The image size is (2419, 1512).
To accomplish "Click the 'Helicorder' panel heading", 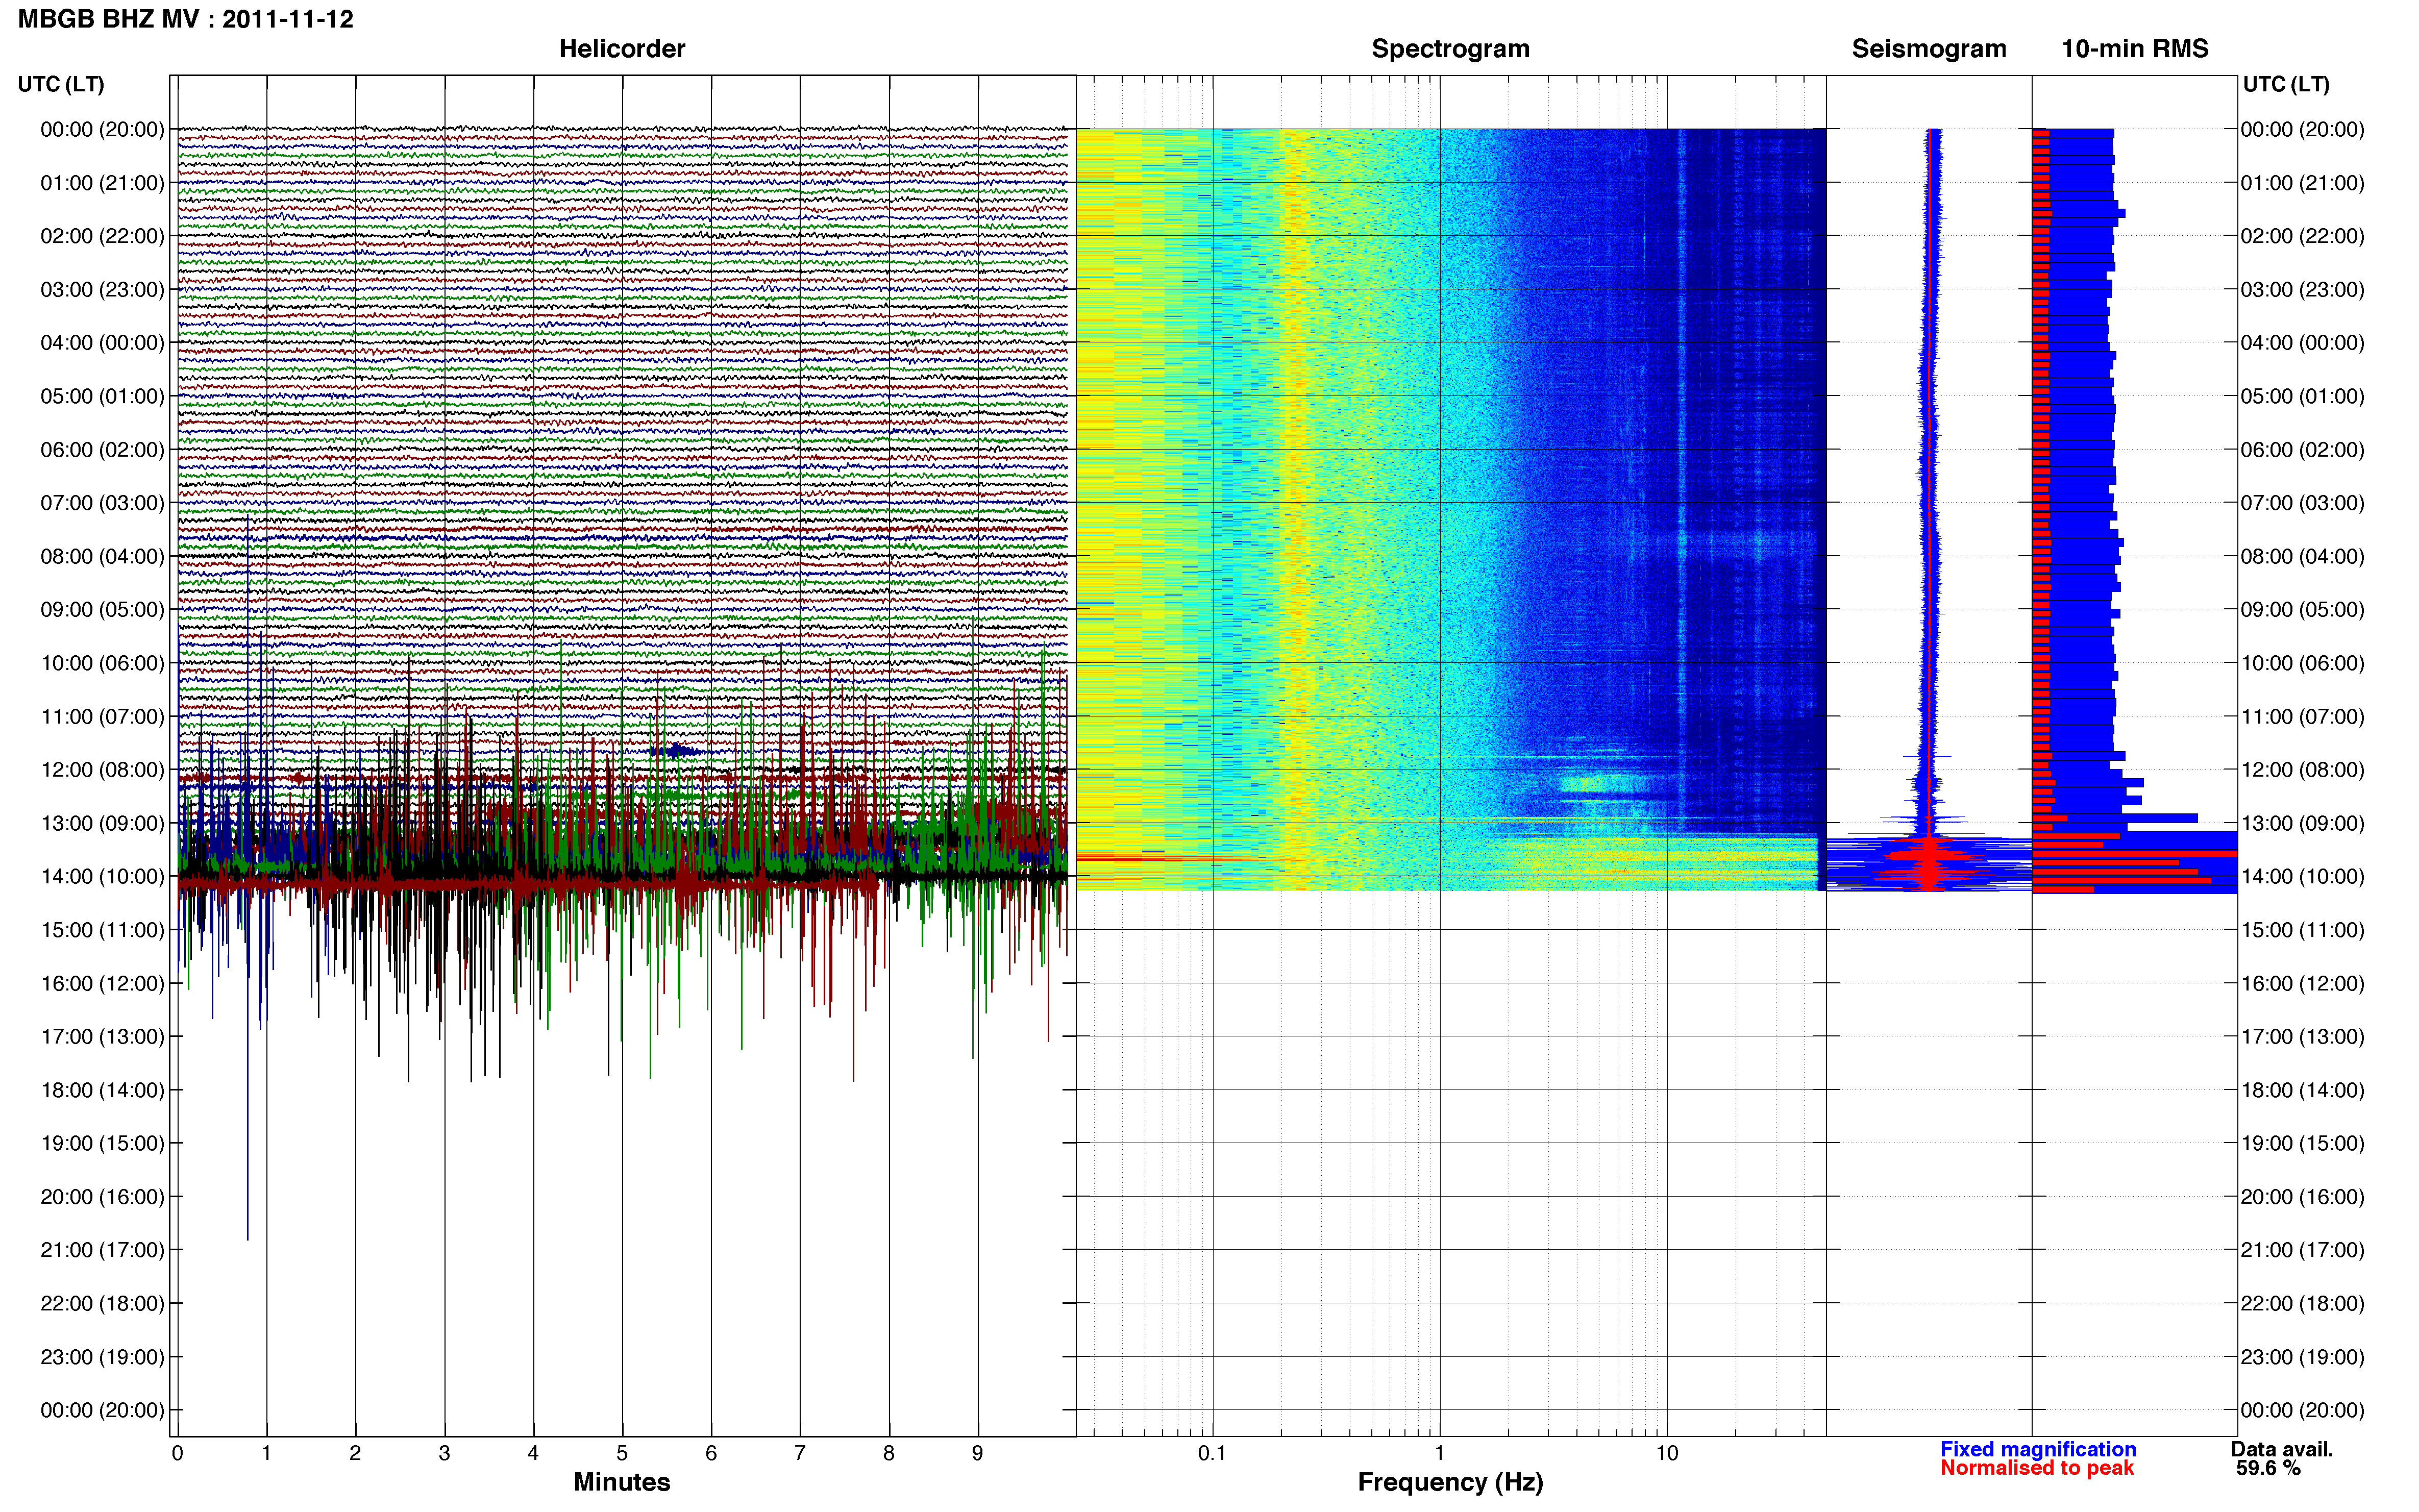I will [622, 48].
